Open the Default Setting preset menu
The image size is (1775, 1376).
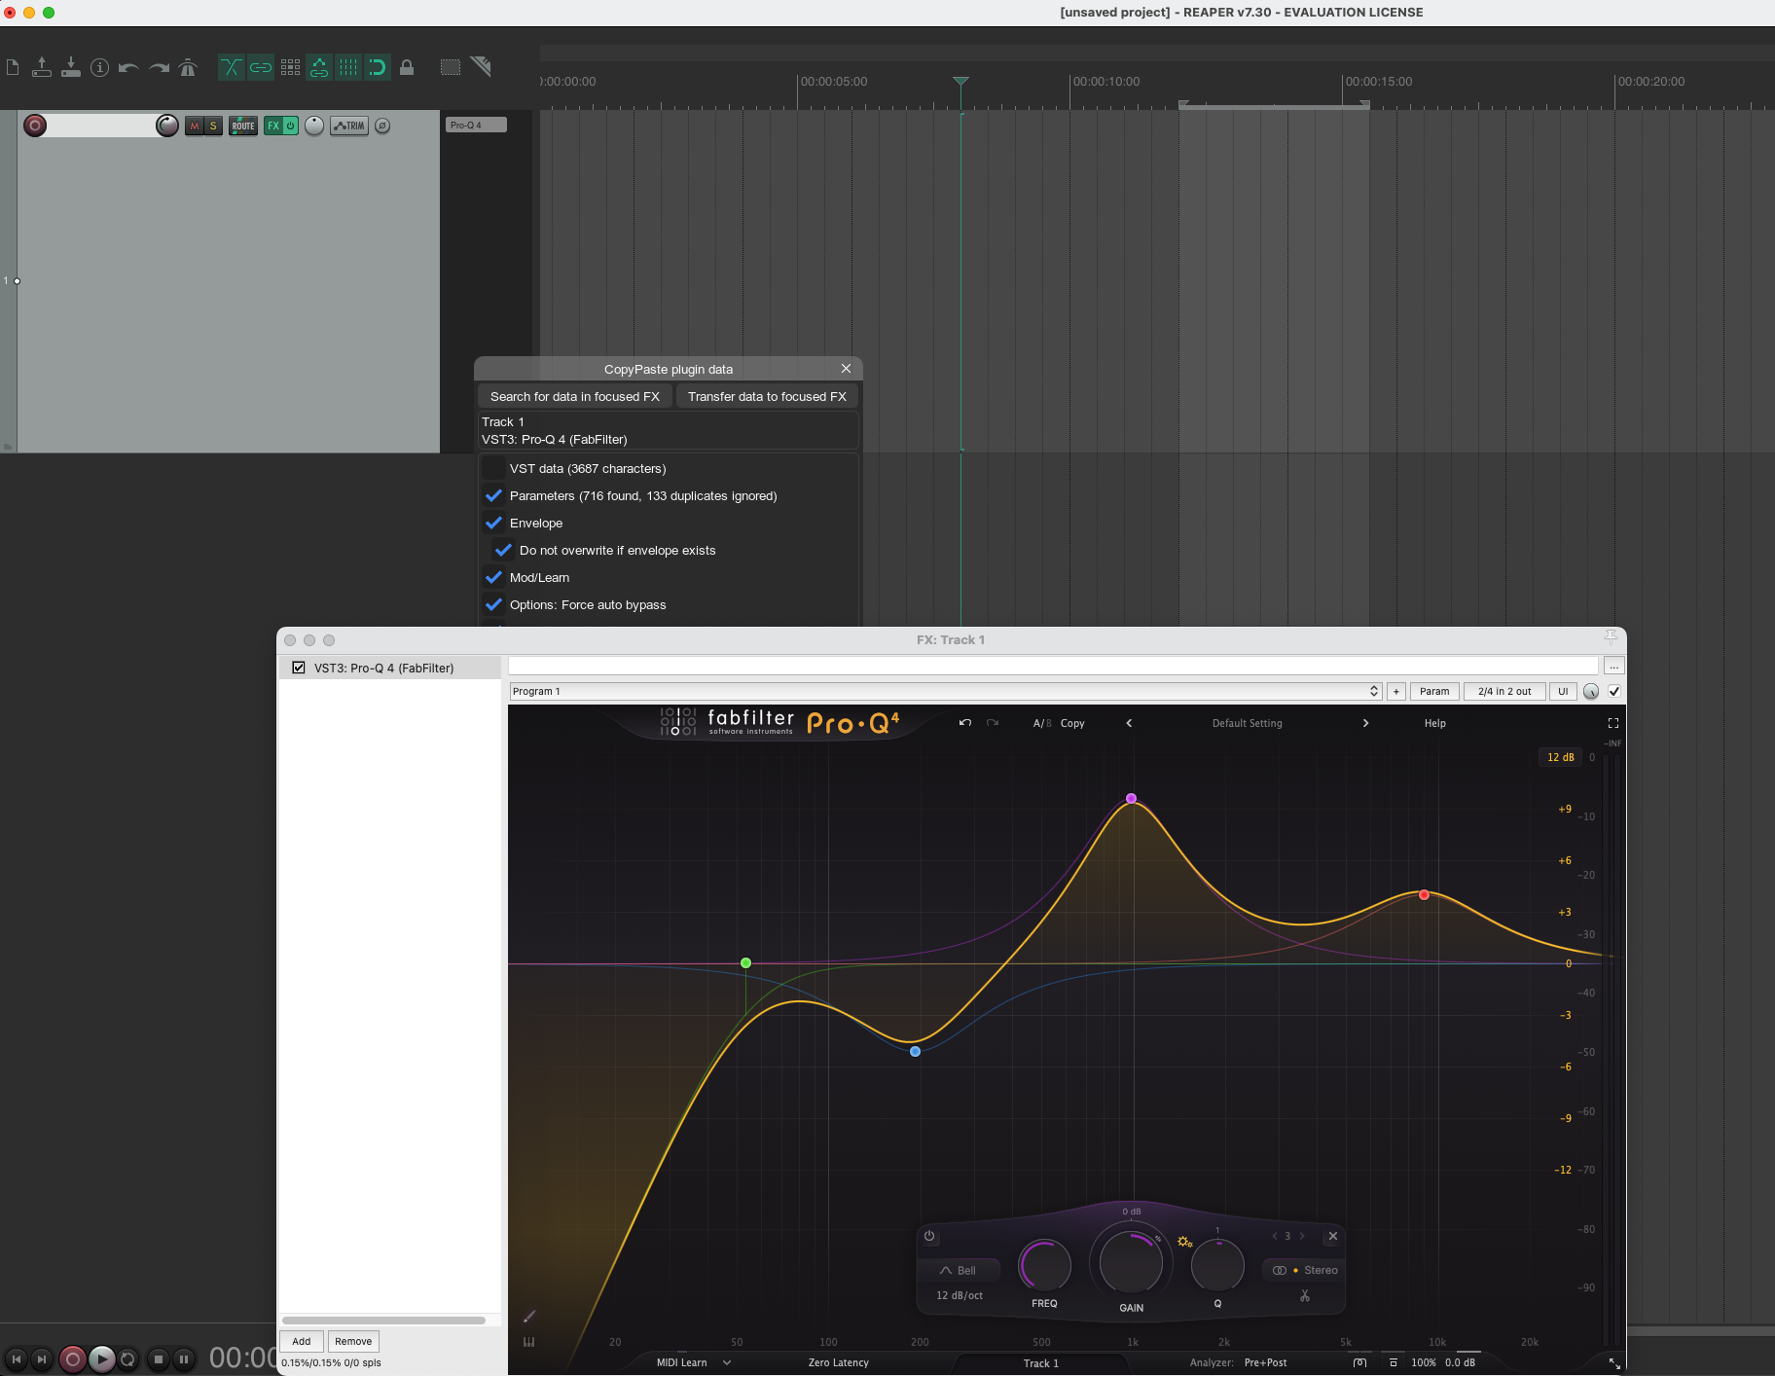pos(1247,723)
